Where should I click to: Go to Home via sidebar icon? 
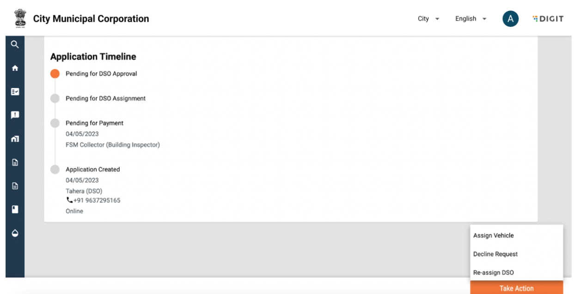[x=15, y=68]
